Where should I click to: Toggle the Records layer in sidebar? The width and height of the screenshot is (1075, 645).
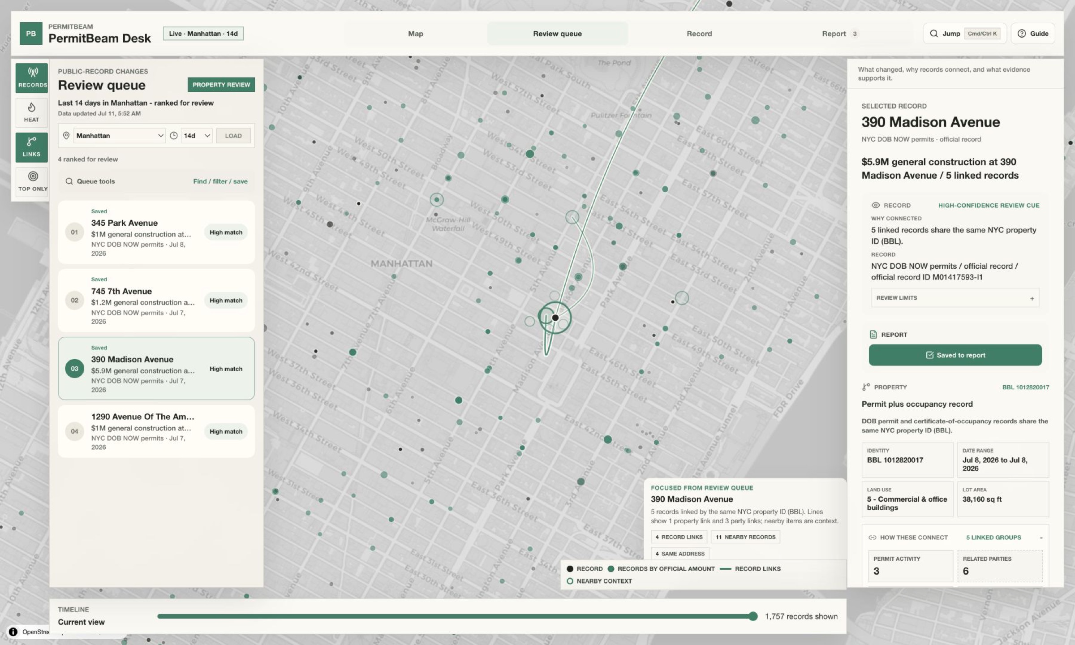(x=32, y=78)
